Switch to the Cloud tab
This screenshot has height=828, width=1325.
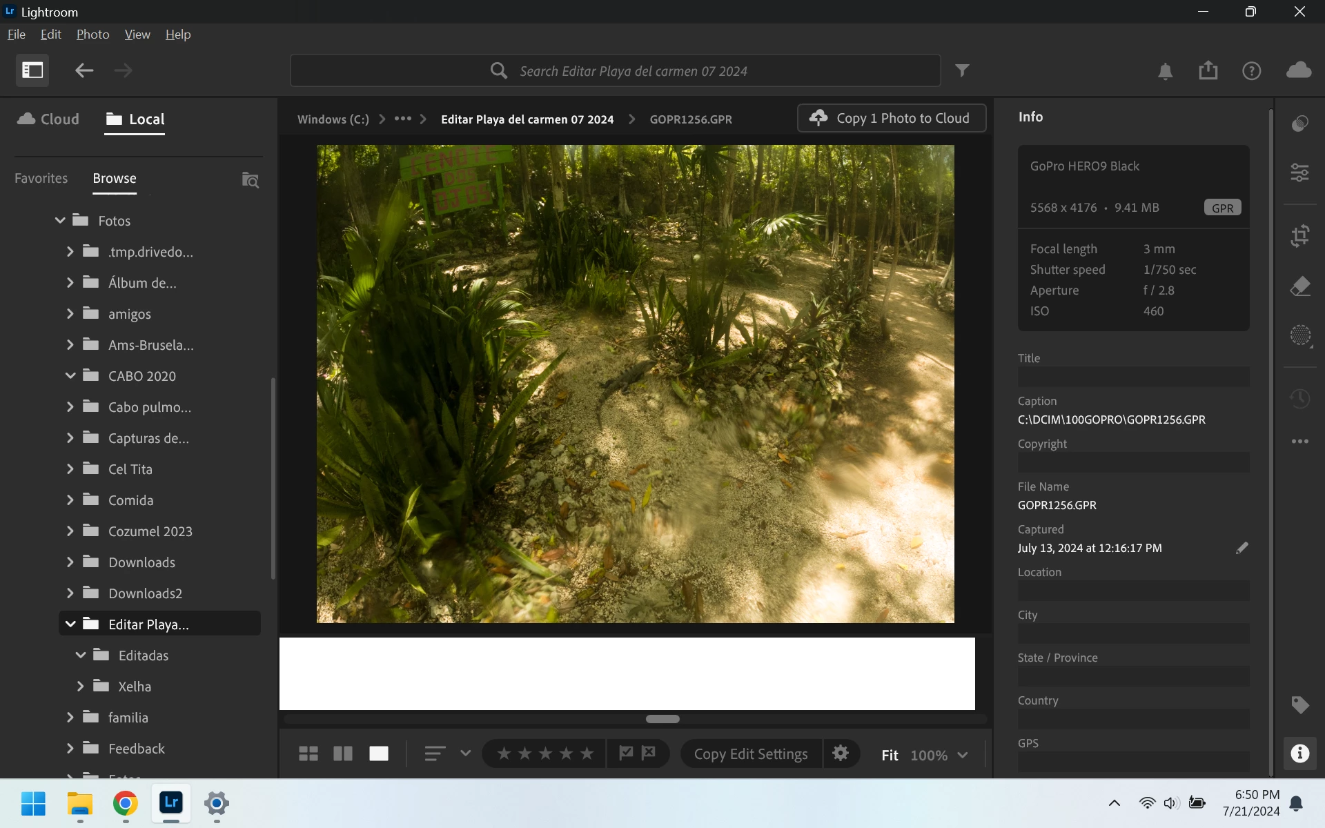[48, 119]
